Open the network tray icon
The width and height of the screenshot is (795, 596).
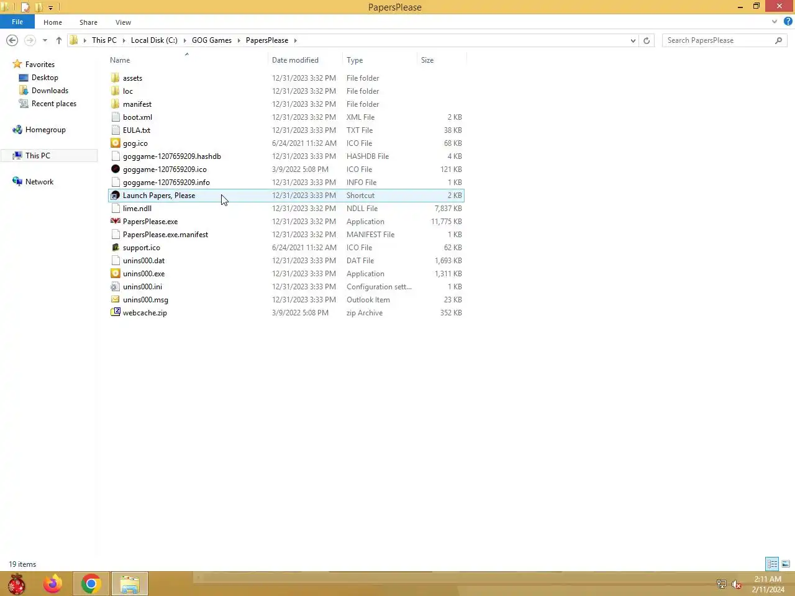click(x=721, y=584)
